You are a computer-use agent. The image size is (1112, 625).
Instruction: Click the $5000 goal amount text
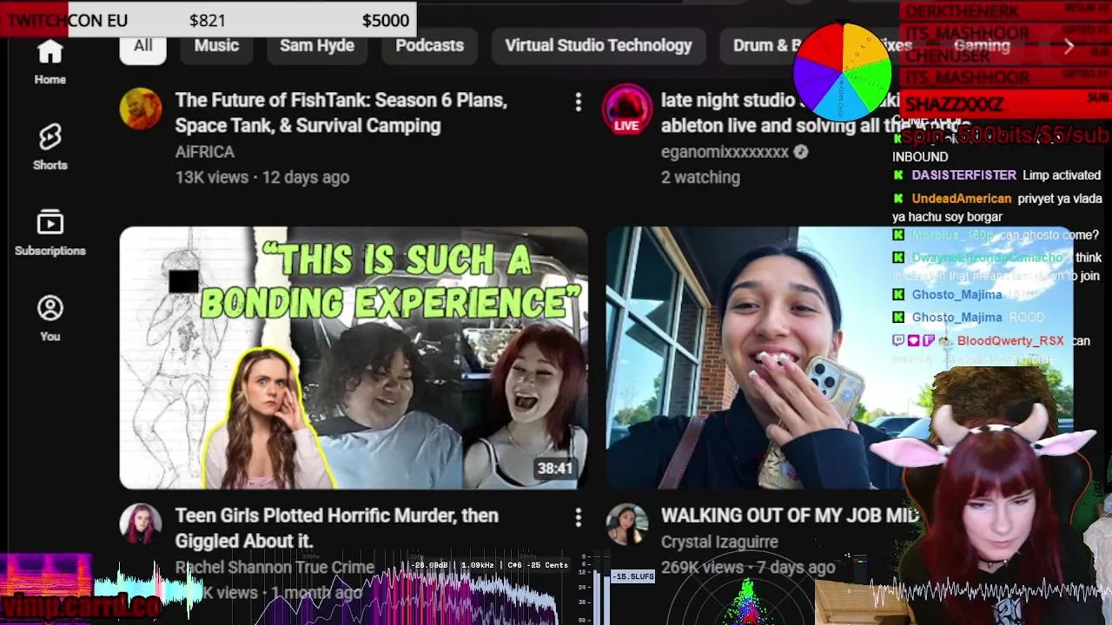tap(386, 21)
